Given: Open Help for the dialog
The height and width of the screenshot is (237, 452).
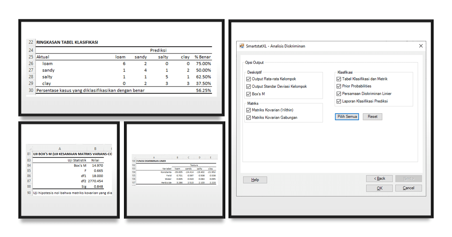Looking at the screenshot, I should click(x=255, y=180).
